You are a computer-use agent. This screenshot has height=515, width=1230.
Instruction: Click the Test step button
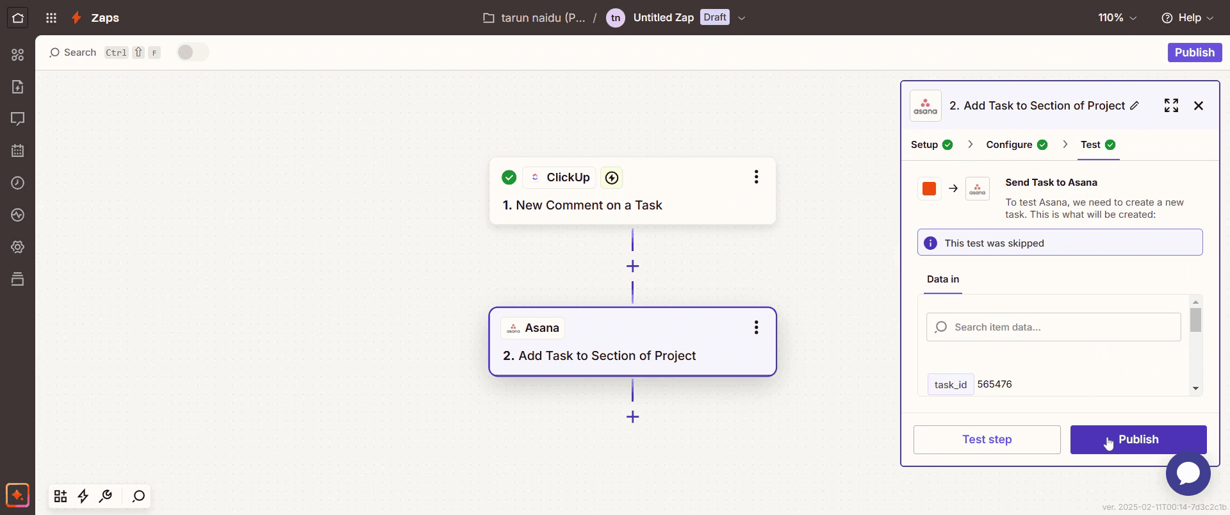tap(987, 439)
